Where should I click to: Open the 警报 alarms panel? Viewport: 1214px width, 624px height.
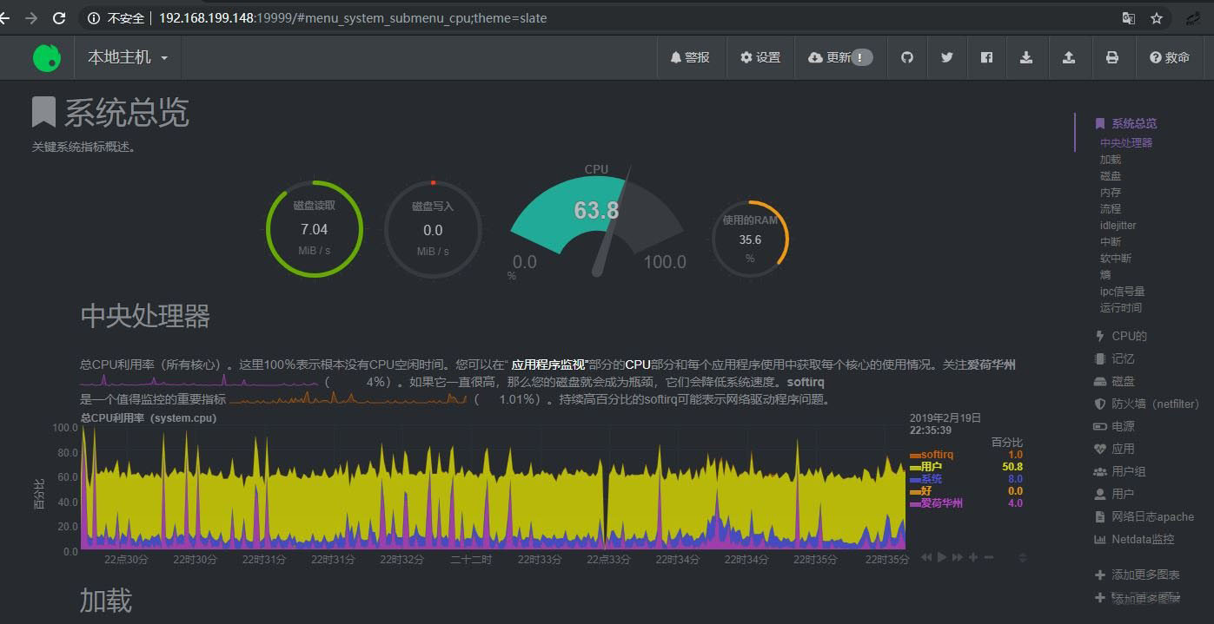[690, 57]
